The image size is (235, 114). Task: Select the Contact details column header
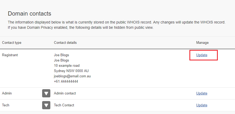point(65,43)
